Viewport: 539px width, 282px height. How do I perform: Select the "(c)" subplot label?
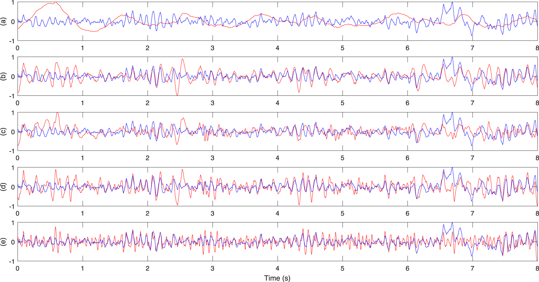pyautogui.click(x=3, y=131)
